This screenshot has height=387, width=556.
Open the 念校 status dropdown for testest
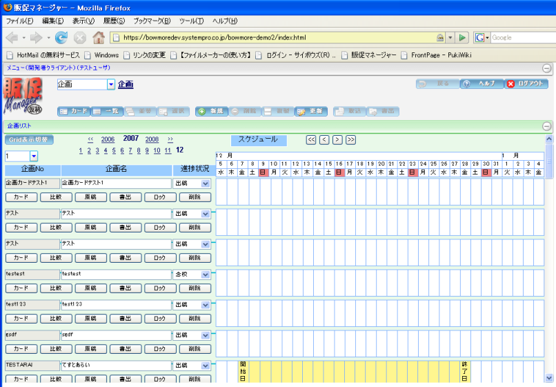[x=206, y=275]
